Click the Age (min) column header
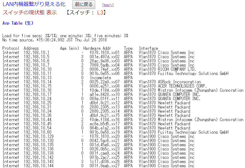 [70, 48]
